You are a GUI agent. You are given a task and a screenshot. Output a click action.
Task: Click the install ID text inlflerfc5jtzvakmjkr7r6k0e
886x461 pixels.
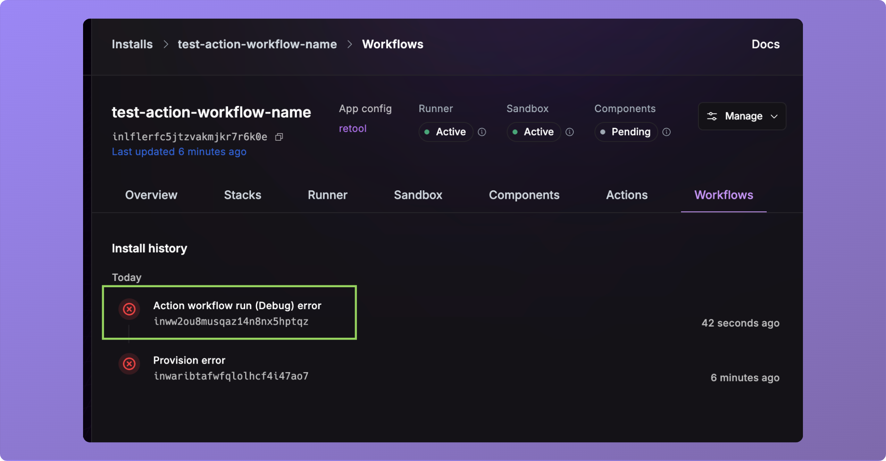point(190,137)
